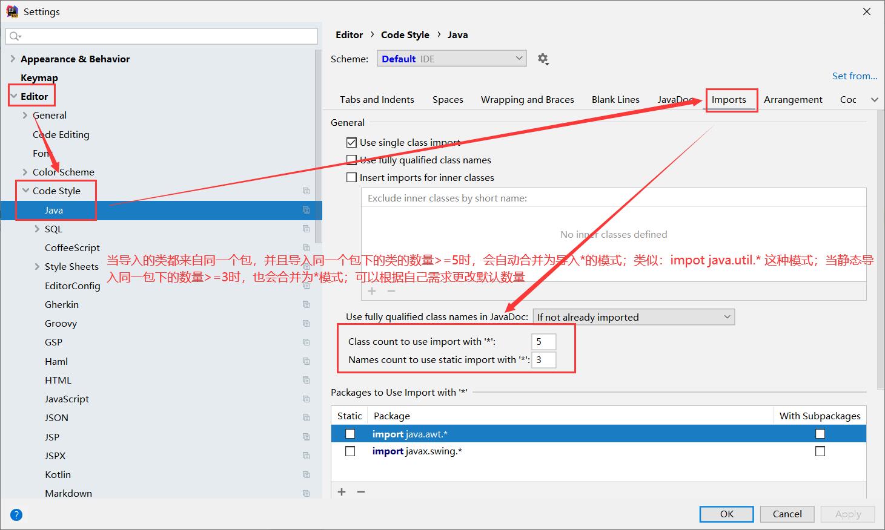Enable Use fully qualified class names
885x530 pixels.
pyautogui.click(x=351, y=160)
